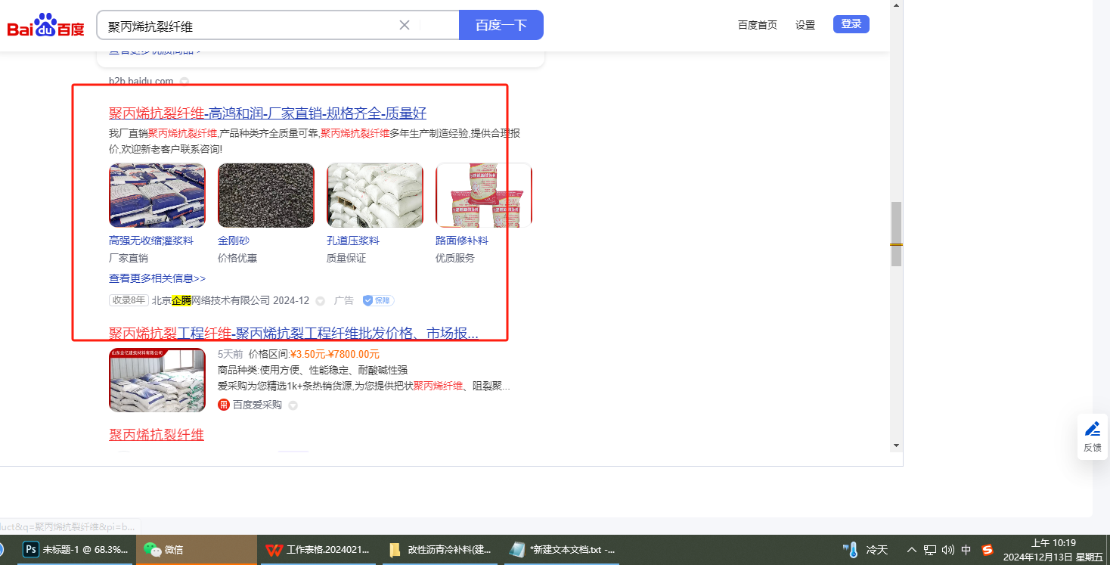Image resolution: width=1110 pixels, height=565 pixels.
Task: Click the 登录 login button
Action: pyautogui.click(x=851, y=24)
